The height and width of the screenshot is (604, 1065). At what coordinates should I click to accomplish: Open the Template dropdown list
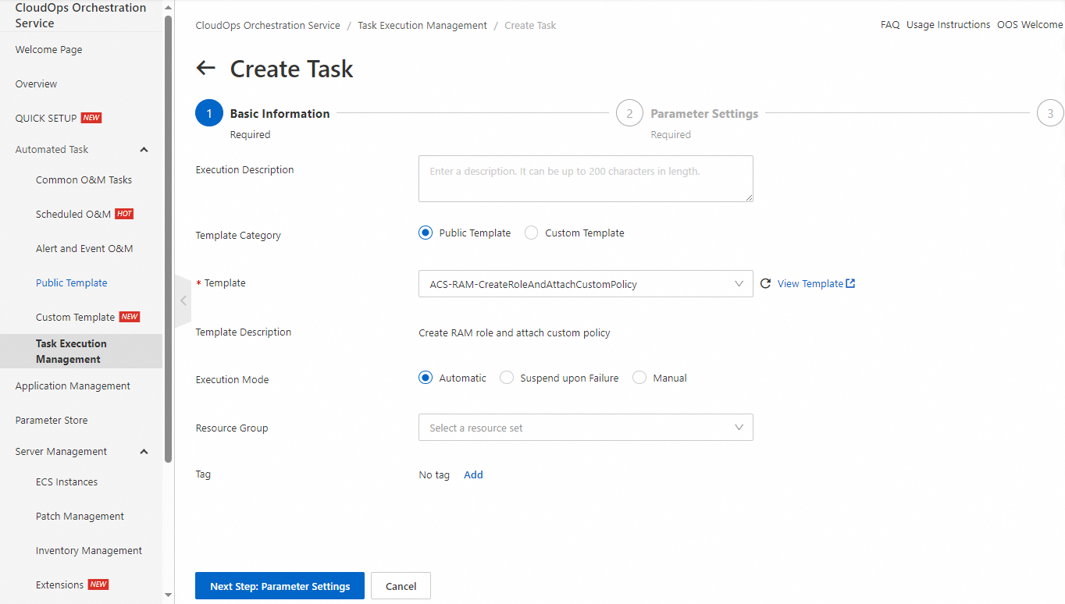[x=586, y=284]
